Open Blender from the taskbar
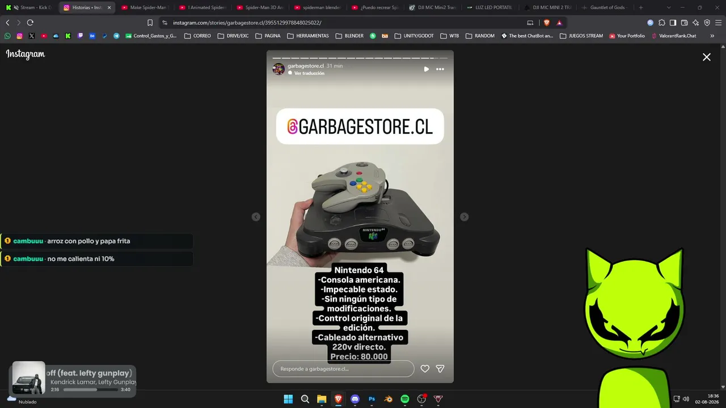Viewport: 726px width, 408px height. [x=389, y=399]
